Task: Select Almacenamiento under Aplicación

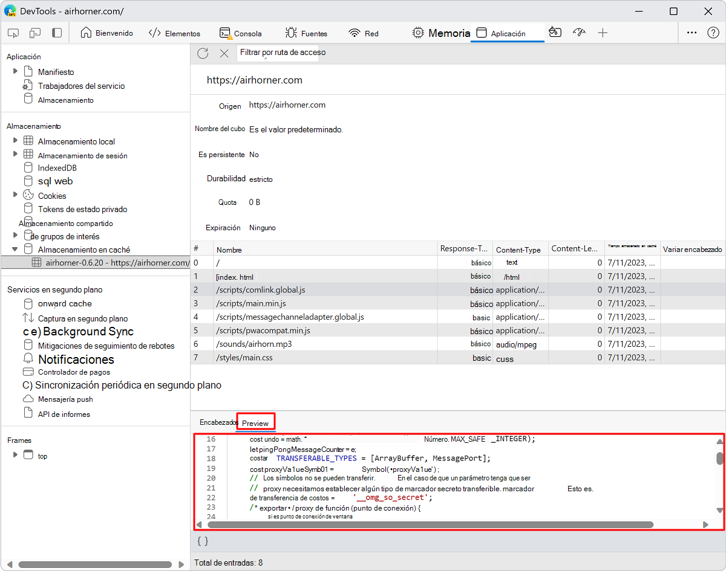Action: [65, 100]
